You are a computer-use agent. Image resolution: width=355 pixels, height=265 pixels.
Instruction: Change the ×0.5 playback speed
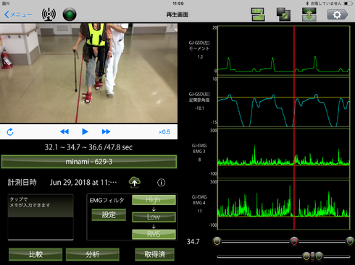(164, 132)
